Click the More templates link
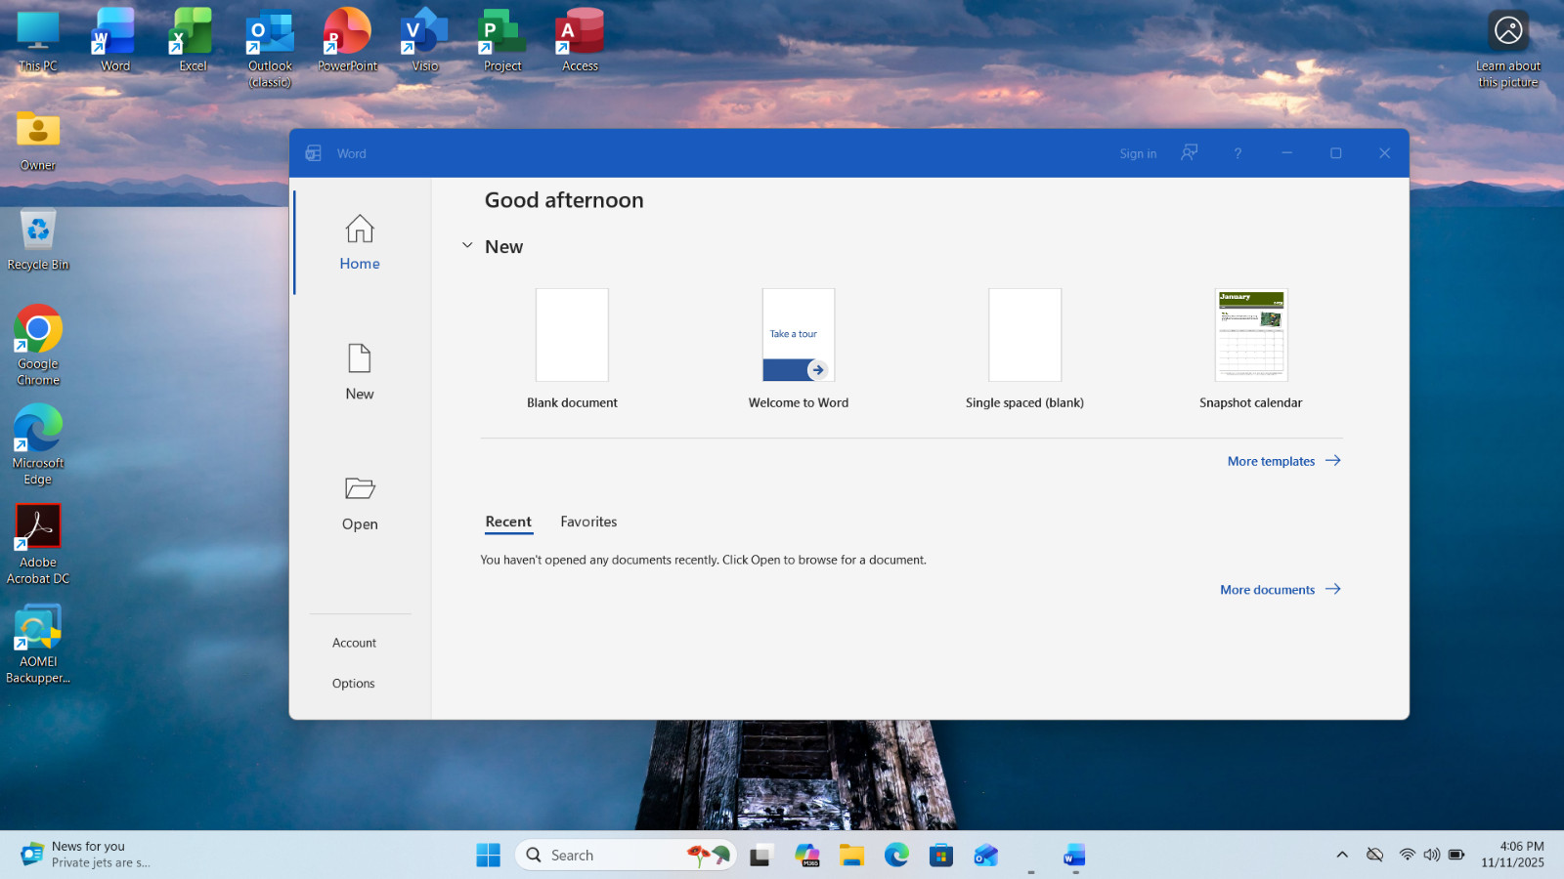This screenshot has width=1564, height=879. click(x=1283, y=461)
